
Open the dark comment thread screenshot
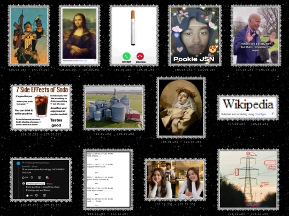point(41,180)
